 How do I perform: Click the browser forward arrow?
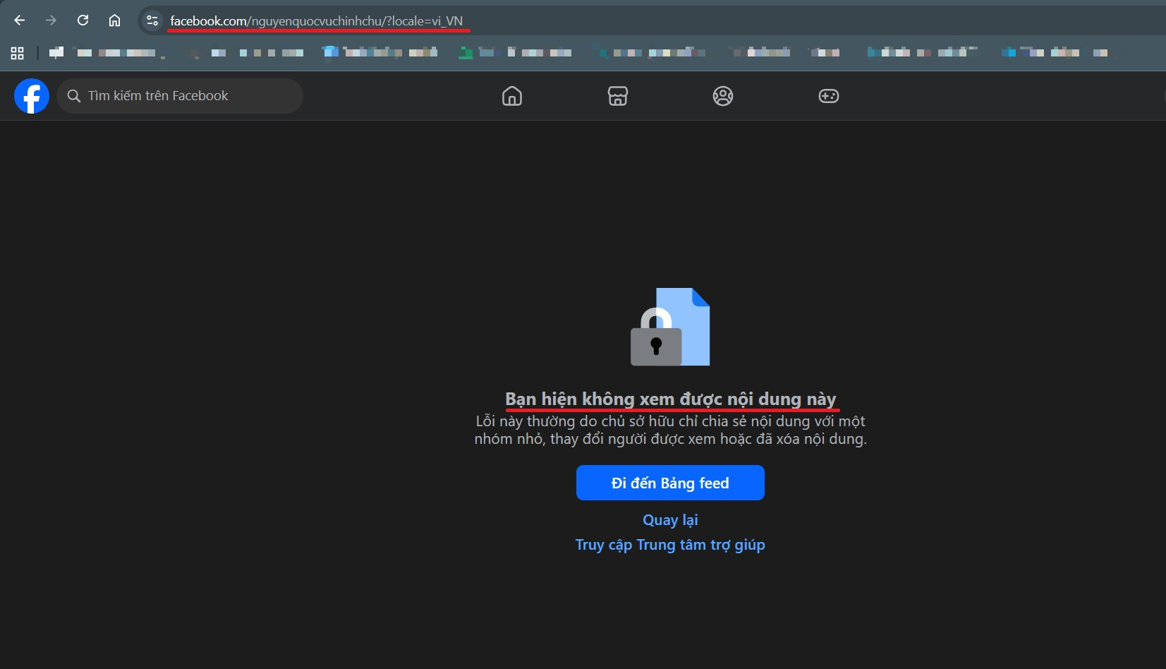[51, 20]
